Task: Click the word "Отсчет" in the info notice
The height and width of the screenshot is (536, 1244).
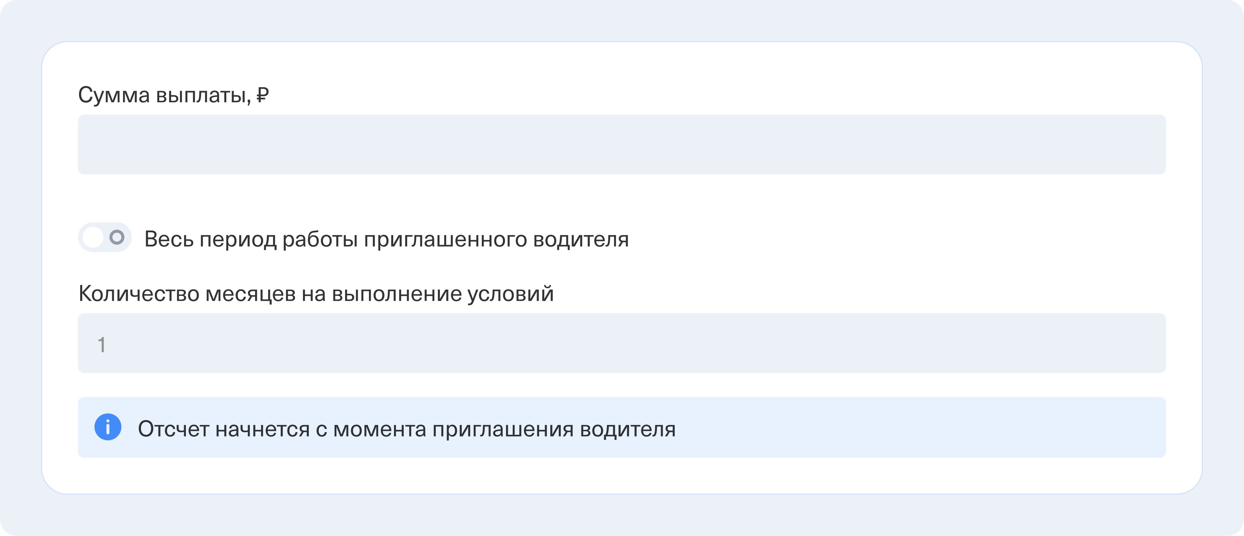Action: click(173, 429)
